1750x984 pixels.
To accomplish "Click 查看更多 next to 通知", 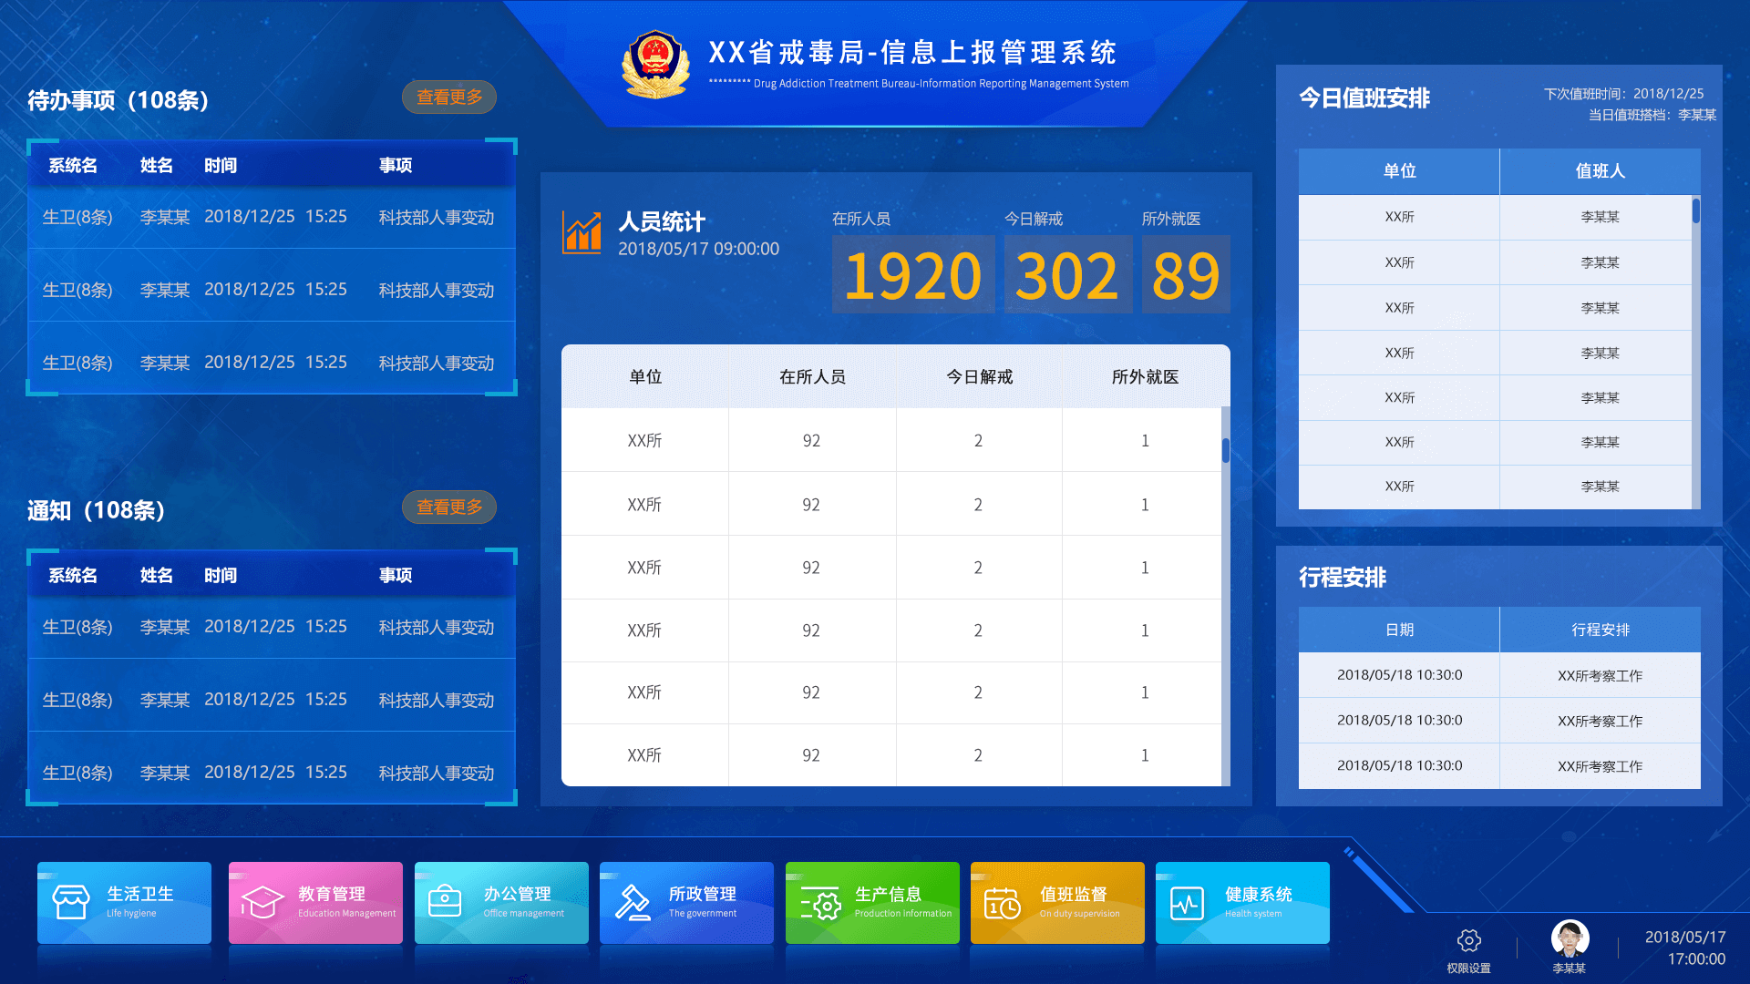I will pyautogui.click(x=448, y=507).
